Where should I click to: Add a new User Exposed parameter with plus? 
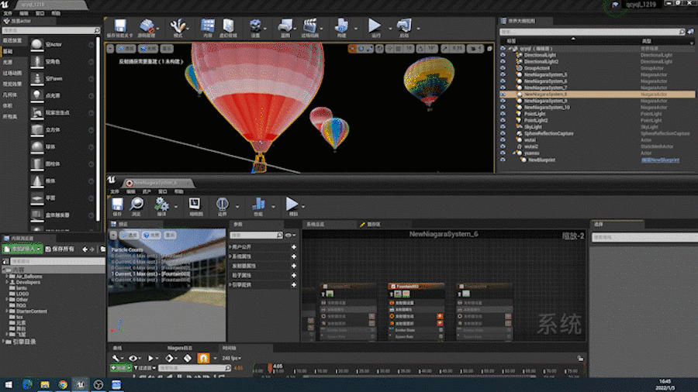click(x=293, y=247)
